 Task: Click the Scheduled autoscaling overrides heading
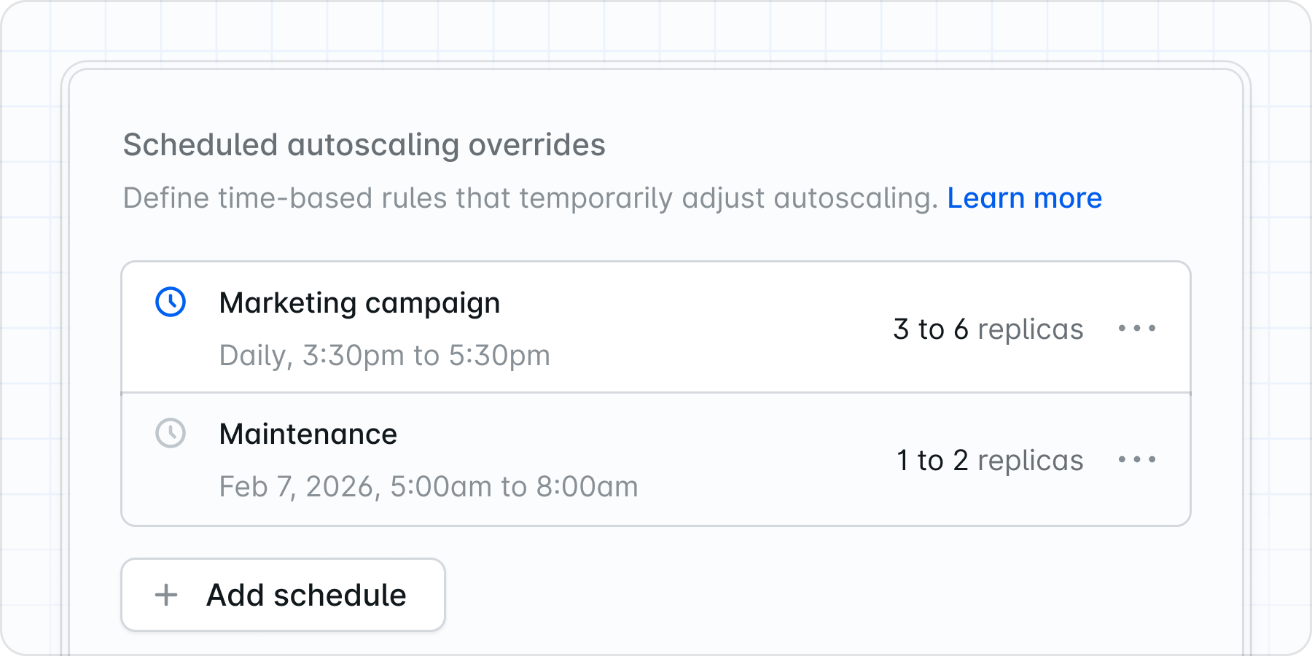[x=364, y=144]
